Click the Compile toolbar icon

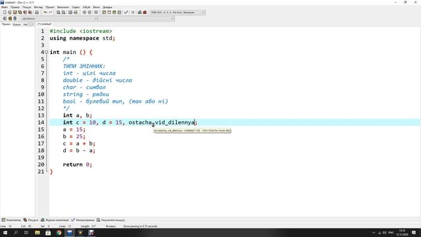(104, 13)
